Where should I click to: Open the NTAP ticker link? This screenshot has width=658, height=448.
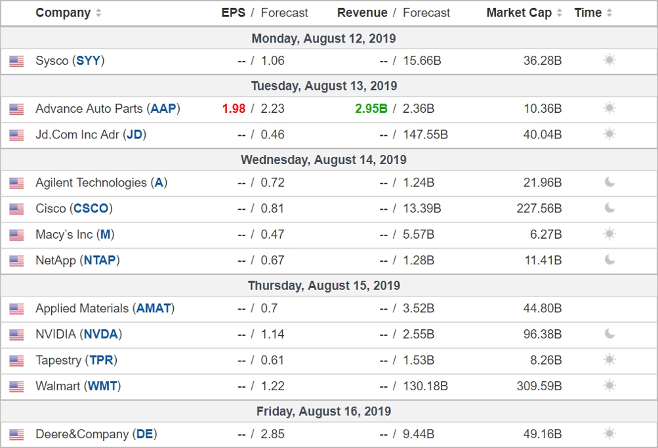click(100, 260)
